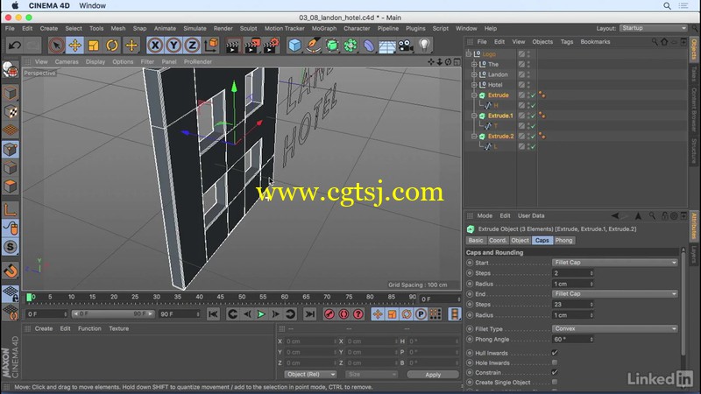Open the Sculpt menu
701x394 pixels.
click(248, 28)
